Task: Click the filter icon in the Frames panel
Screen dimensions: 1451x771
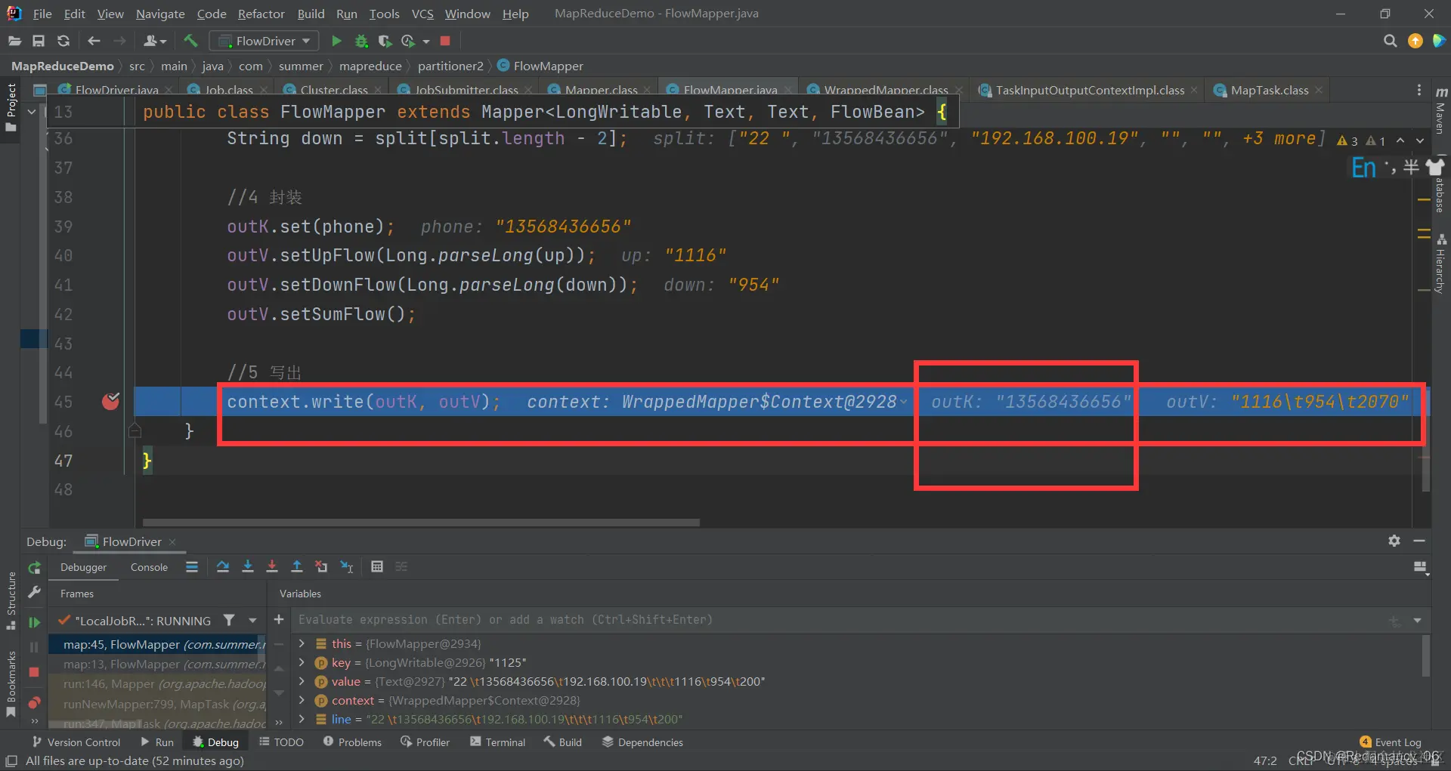Action: coord(229,620)
